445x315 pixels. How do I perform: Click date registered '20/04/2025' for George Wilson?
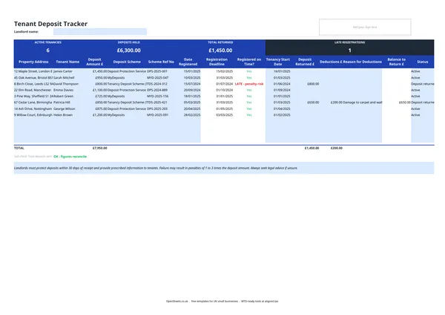pyautogui.click(x=192, y=108)
